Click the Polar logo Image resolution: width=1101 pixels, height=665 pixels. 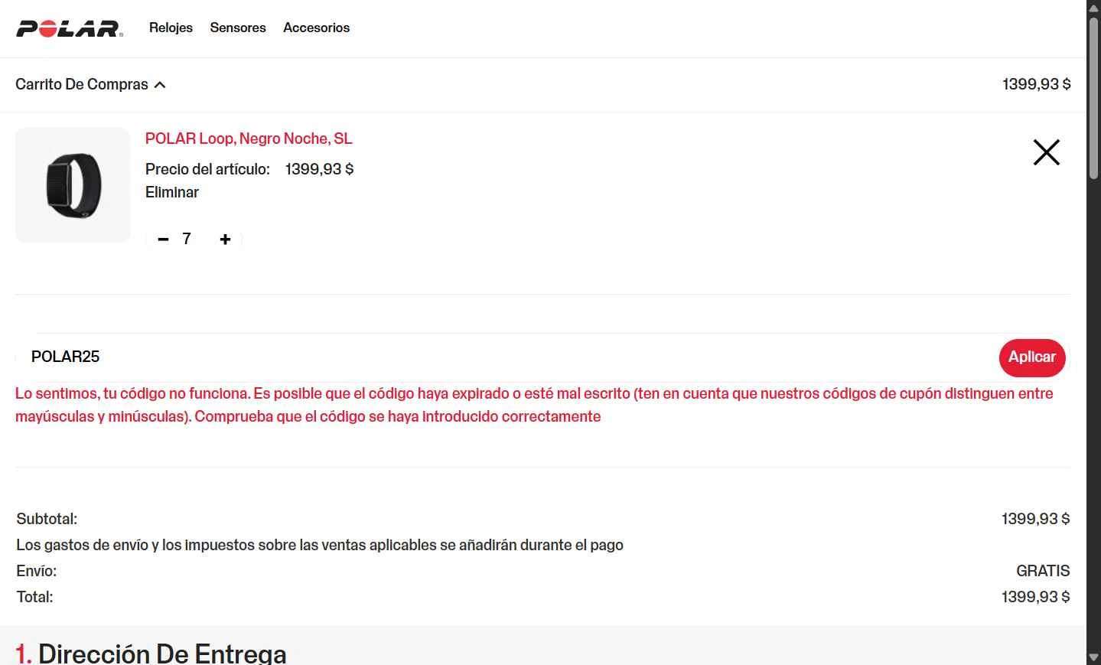tap(70, 29)
